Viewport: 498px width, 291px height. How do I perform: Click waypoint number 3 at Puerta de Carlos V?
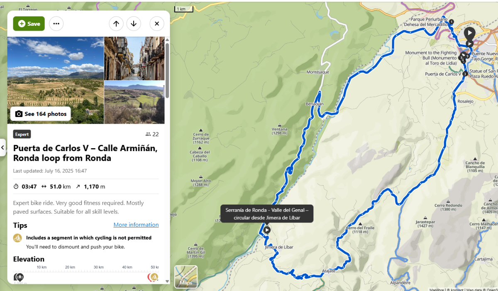(x=465, y=74)
